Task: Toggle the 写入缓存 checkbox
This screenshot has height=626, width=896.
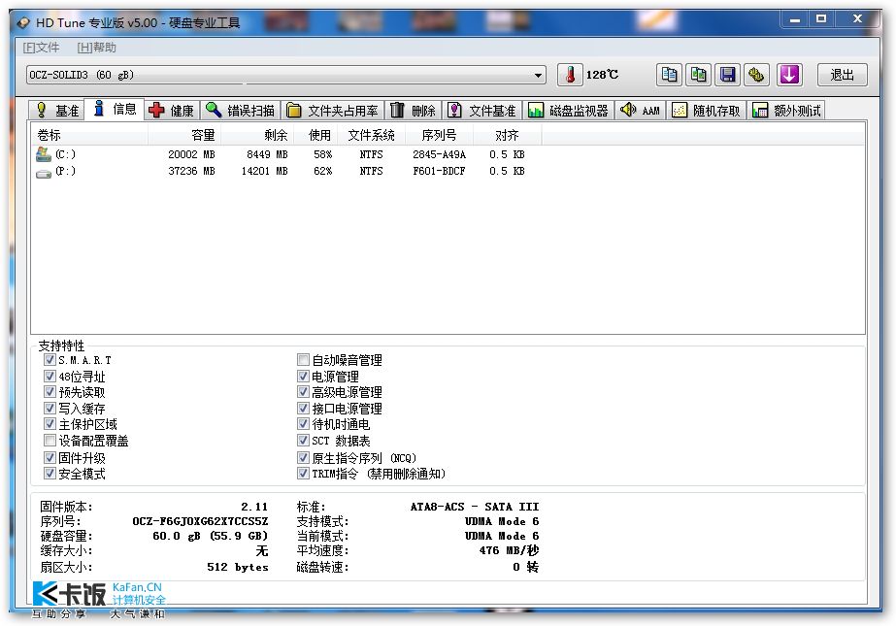Action: (50, 409)
